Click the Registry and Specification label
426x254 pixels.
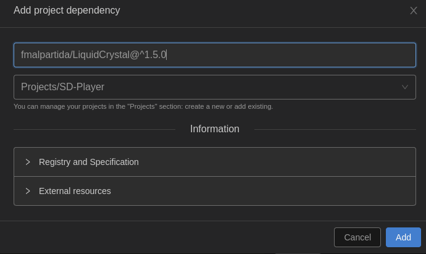click(88, 162)
